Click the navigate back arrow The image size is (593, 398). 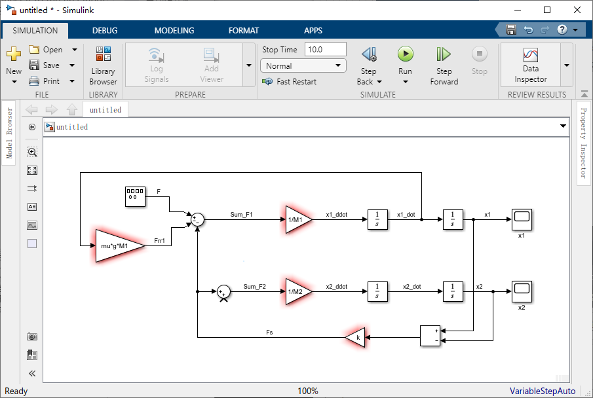pos(31,109)
